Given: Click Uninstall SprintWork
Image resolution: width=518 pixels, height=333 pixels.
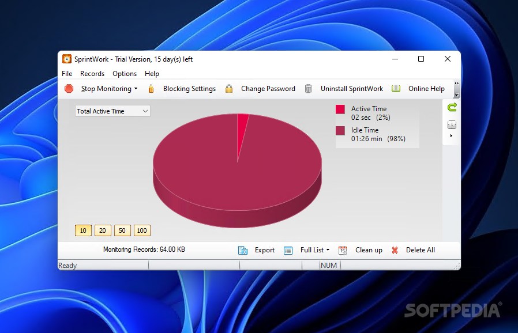Looking at the screenshot, I should click(352, 89).
